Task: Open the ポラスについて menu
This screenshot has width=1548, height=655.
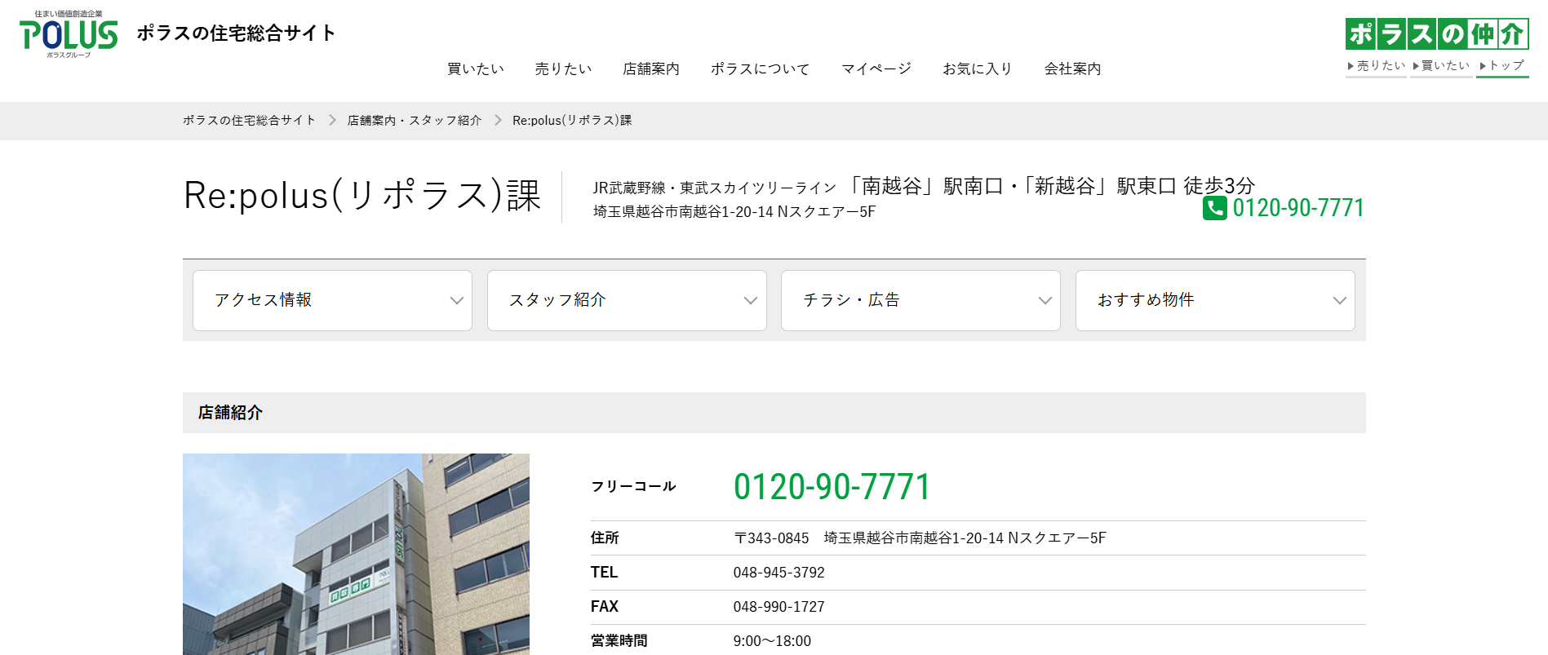Action: point(761,69)
